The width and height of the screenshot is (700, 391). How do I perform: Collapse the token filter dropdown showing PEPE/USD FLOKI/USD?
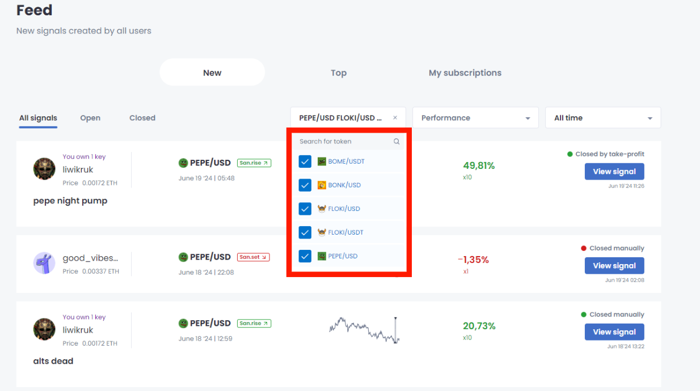click(348, 118)
